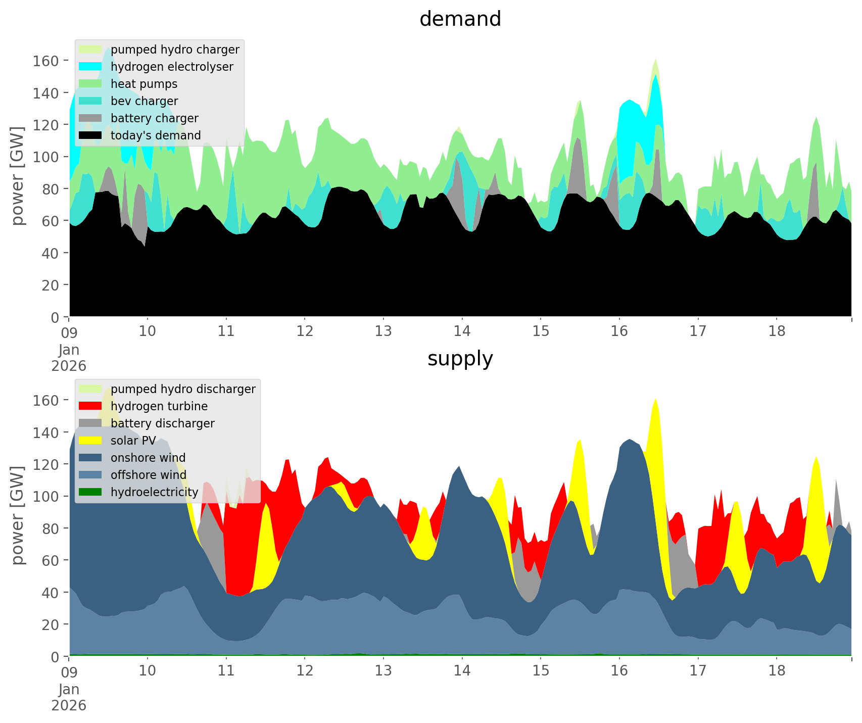Click the pumped hydro charger legend swatch
862x723 pixels.
(x=90, y=50)
